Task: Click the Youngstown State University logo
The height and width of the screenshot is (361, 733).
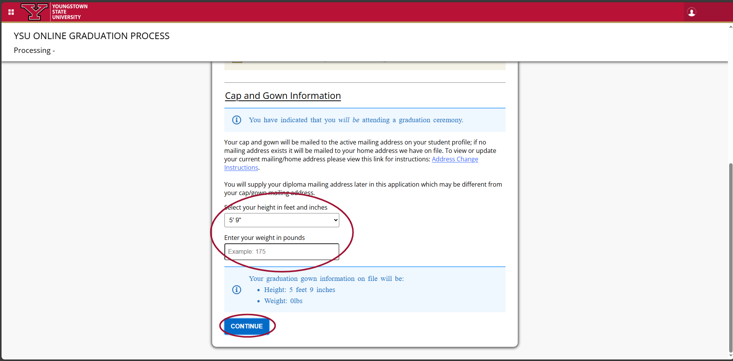Action: (x=54, y=12)
